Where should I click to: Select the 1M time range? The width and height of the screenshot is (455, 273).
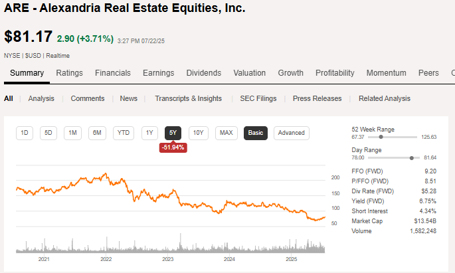(x=73, y=133)
